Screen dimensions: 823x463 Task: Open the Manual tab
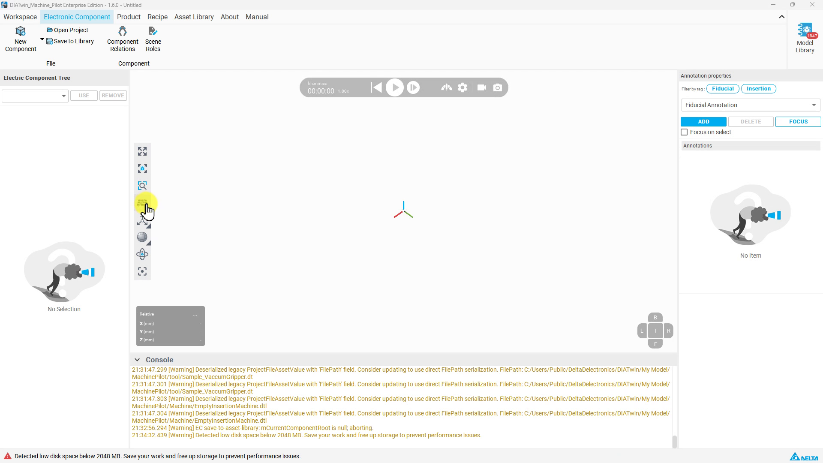coord(257,17)
